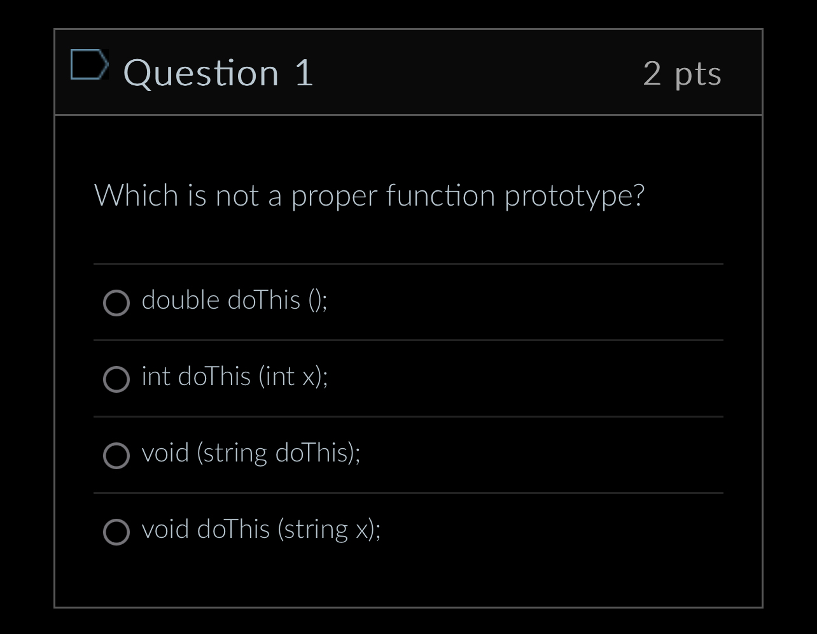Select answer text "void doThis (string x);"
This screenshot has height=634, width=817.
pyautogui.click(x=262, y=529)
